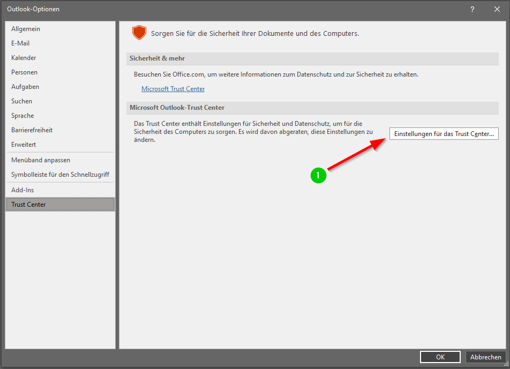Follow the Microsoft Trust Center link

tap(173, 89)
